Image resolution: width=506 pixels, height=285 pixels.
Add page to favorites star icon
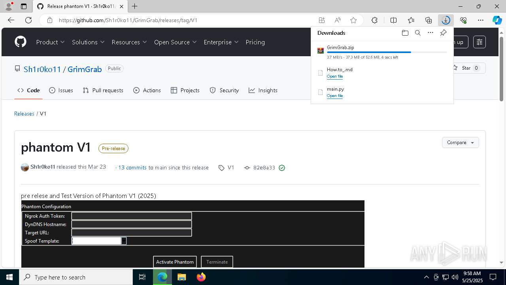point(353,20)
